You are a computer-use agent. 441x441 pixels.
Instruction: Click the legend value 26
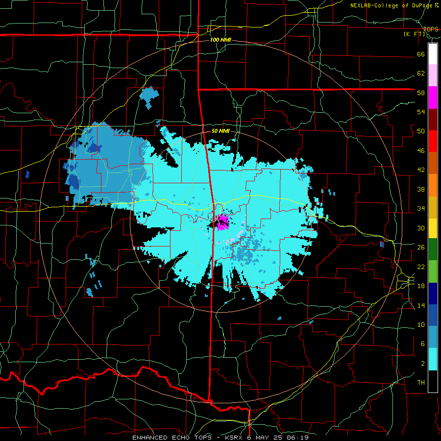pos(421,247)
